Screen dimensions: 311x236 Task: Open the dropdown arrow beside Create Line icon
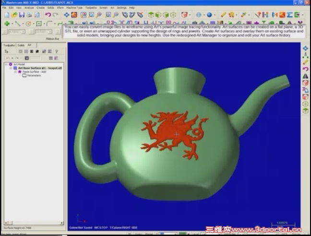click(23, 24)
